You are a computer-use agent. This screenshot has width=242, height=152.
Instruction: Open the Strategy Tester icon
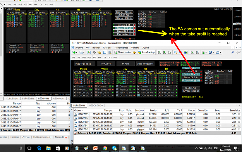tap(110, 53)
